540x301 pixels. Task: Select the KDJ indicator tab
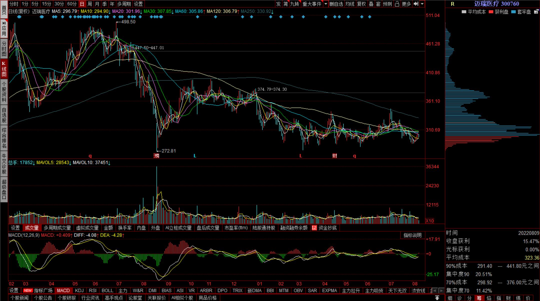[x=79, y=291]
